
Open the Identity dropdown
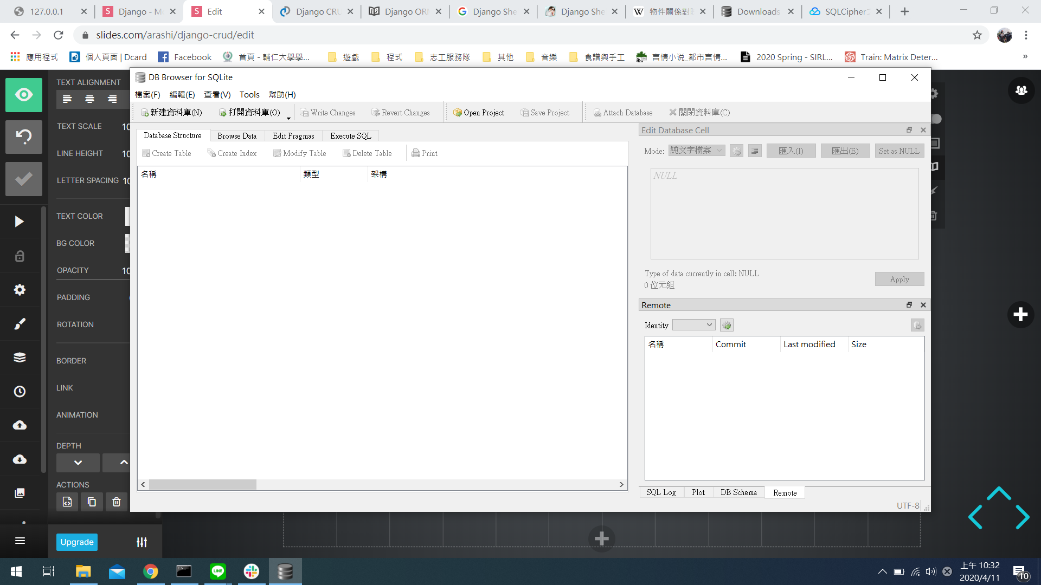(x=693, y=325)
